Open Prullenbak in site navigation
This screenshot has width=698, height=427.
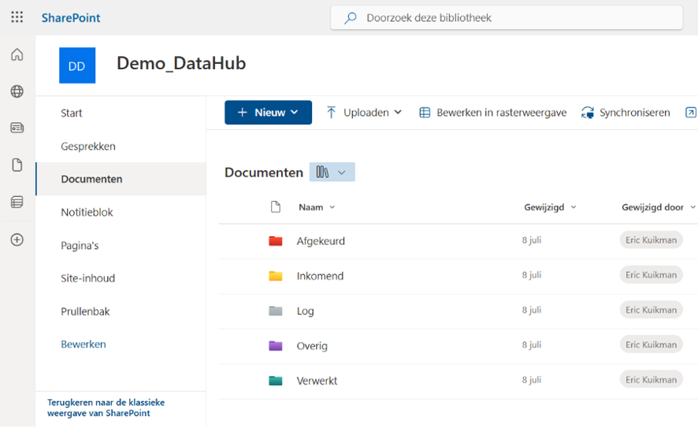tap(85, 311)
